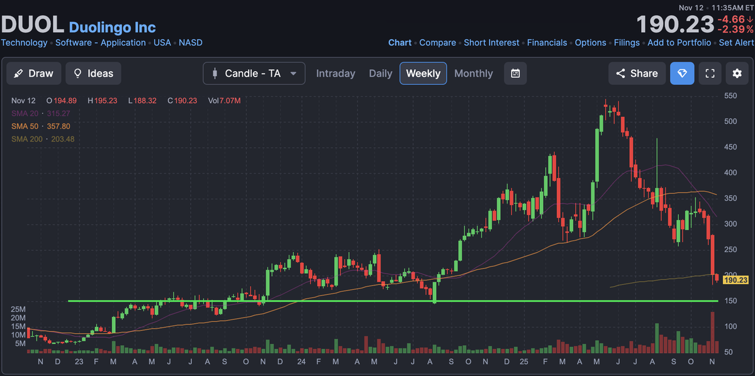
Task: Click the 25M volume axis label
Action: [20, 309]
